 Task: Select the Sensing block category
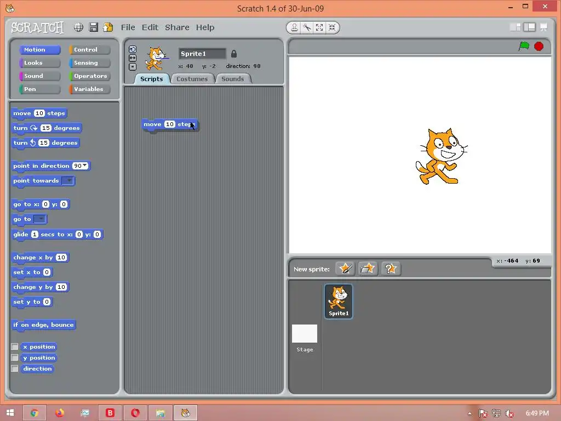tap(89, 63)
